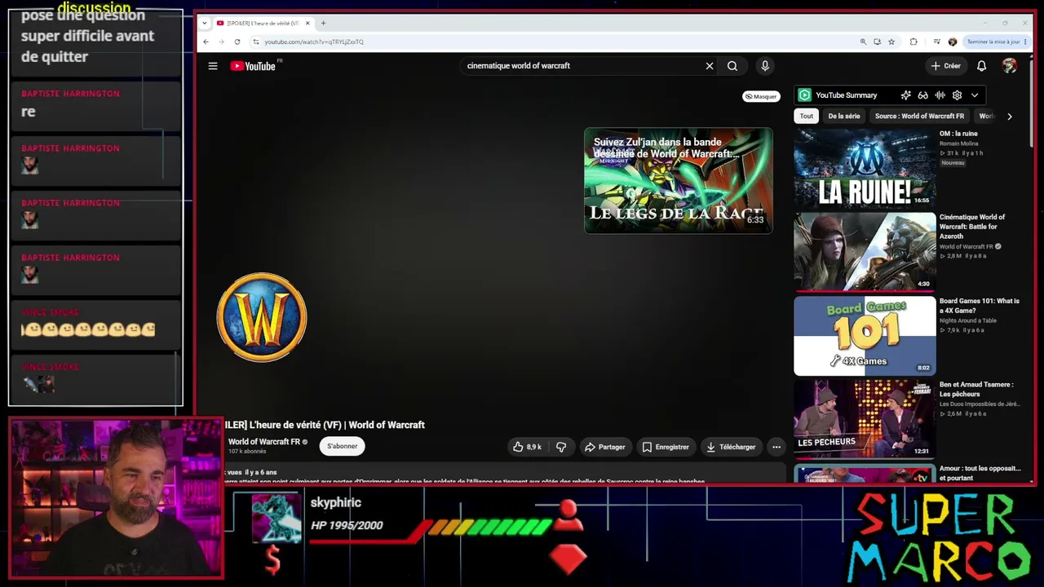Viewport: 1044px width, 587px height.
Task: Open the Chrome profile avatar
Action: coord(952,42)
